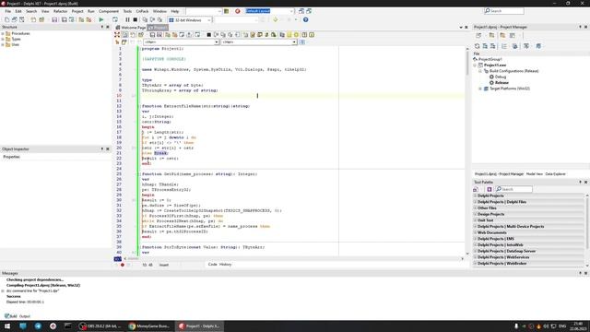Image resolution: width=590 pixels, height=332 pixels.
Task: Click the IDE search box in the title area
Action: pyautogui.click(x=504, y=11)
